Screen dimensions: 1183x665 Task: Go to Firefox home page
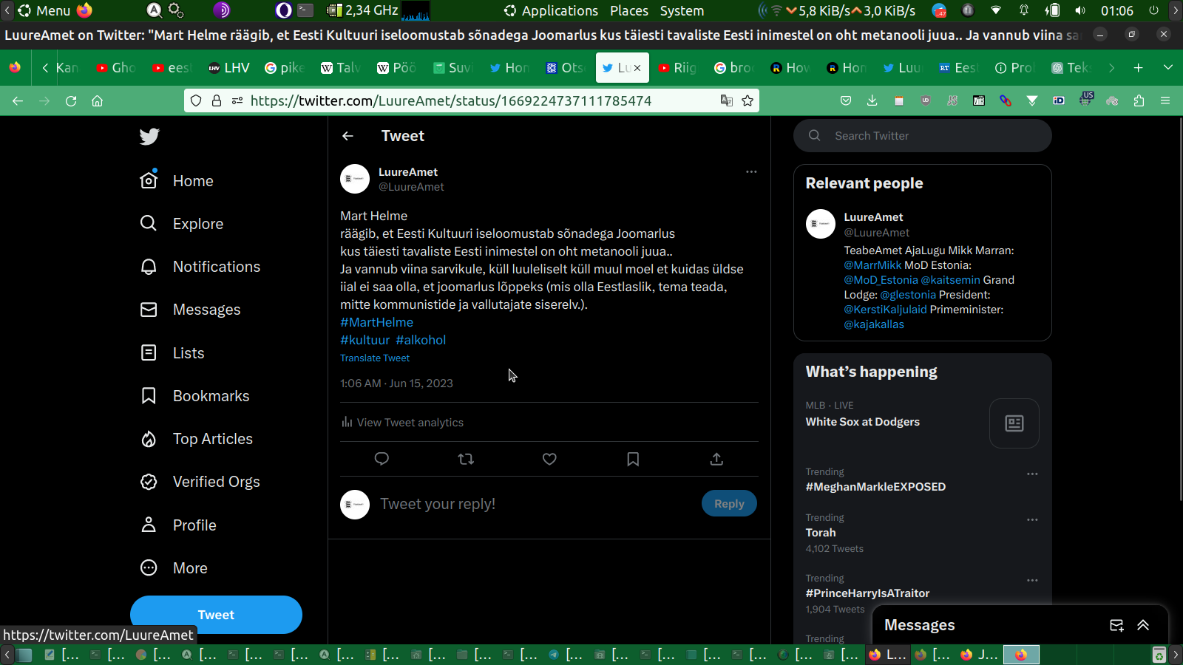pos(97,100)
